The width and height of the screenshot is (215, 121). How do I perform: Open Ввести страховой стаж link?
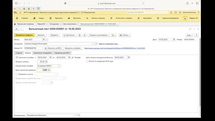[x=109, y=44]
